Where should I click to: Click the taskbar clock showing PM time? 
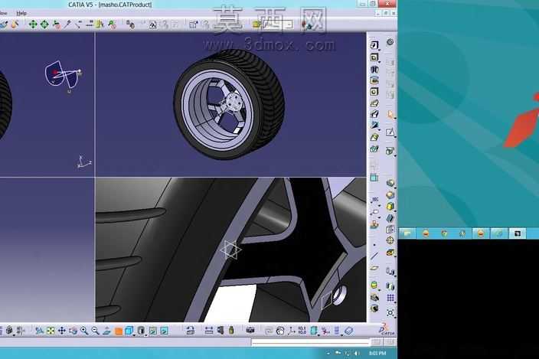pyautogui.click(x=377, y=353)
